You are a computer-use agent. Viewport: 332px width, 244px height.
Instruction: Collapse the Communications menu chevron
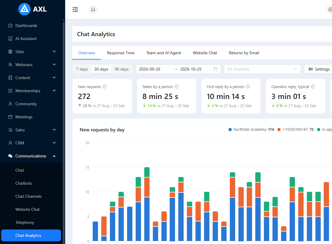[x=54, y=156]
